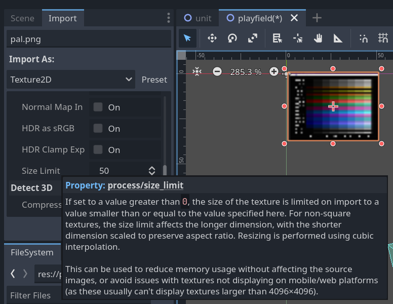Open the Texture2D import type dropdown
Viewport: 393px width, 304px height.
[71, 80]
